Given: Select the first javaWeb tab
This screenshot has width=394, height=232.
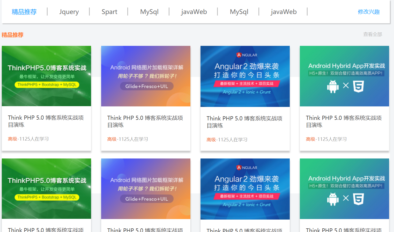Looking at the screenshot, I should pyautogui.click(x=194, y=12).
